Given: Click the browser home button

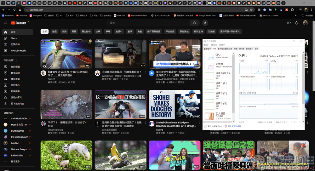Looking at the screenshot, I should click(x=20, y=10).
